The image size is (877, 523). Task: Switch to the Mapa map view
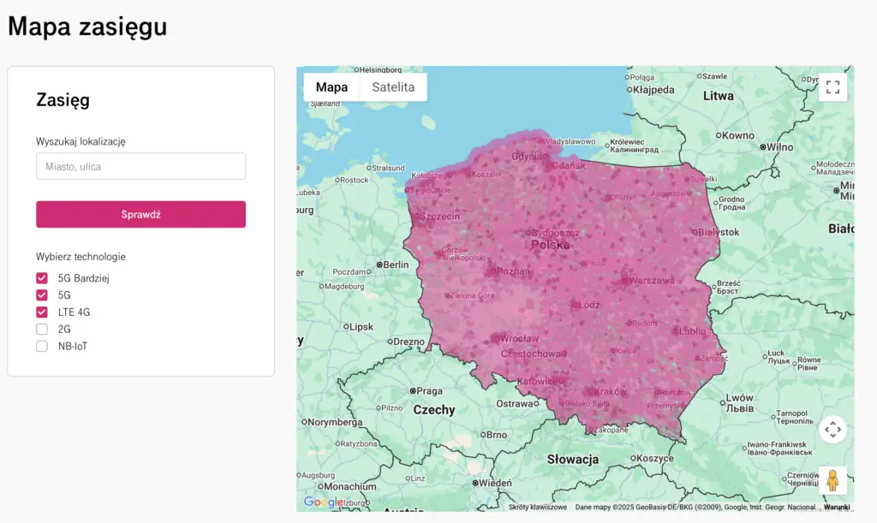331,87
